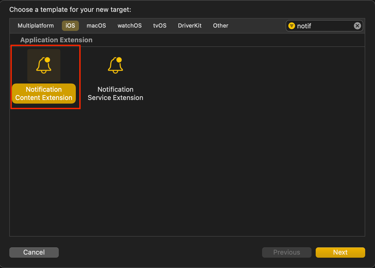The height and width of the screenshot is (268, 375).
Task: Clear the 'notif' search filter text
Action: [x=357, y=26]
